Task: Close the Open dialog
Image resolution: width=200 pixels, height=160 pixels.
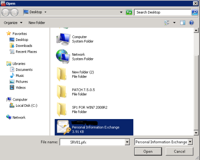Action: tap(195, 3)
